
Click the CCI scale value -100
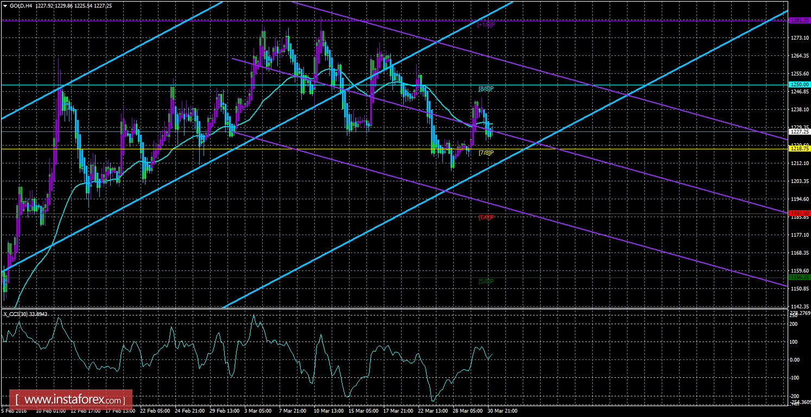[x=795, y=378]
